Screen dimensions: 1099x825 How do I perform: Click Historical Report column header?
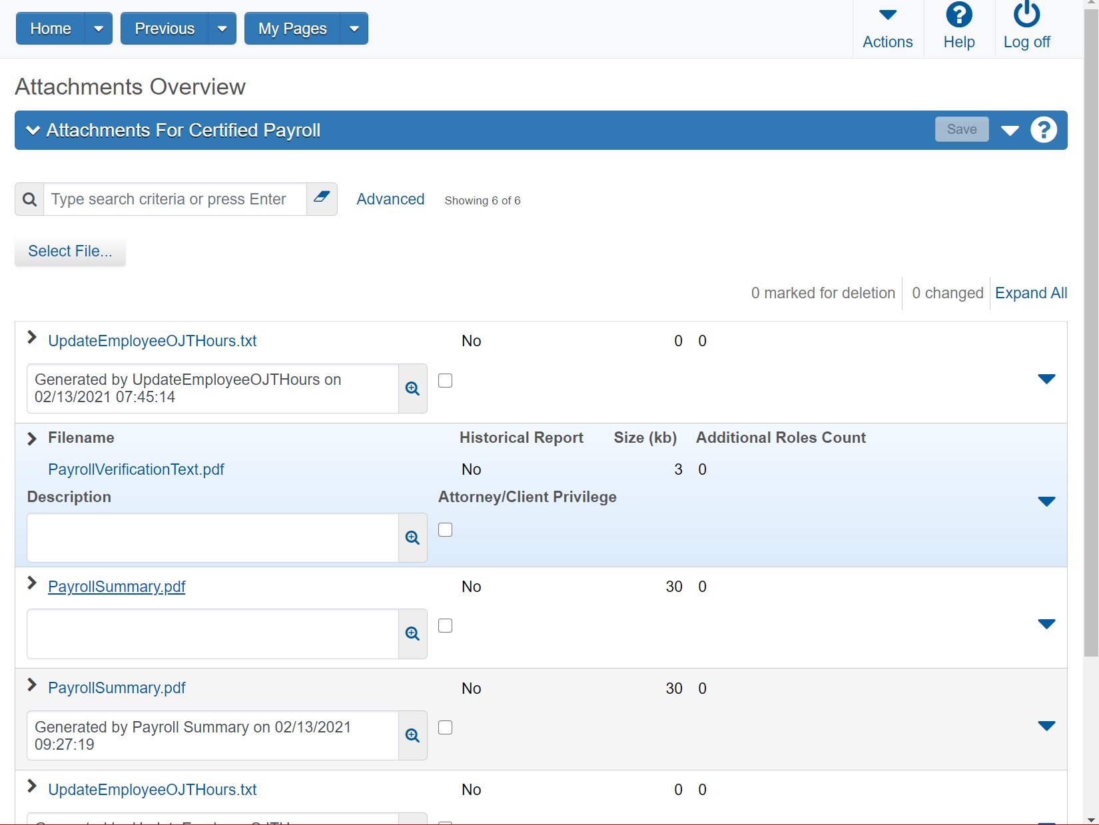(x=522, y=437)
